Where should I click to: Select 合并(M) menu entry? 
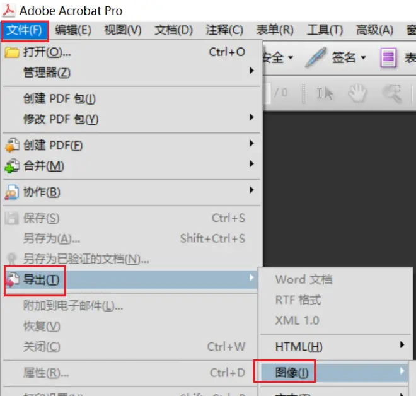click(x=131, y=166)
